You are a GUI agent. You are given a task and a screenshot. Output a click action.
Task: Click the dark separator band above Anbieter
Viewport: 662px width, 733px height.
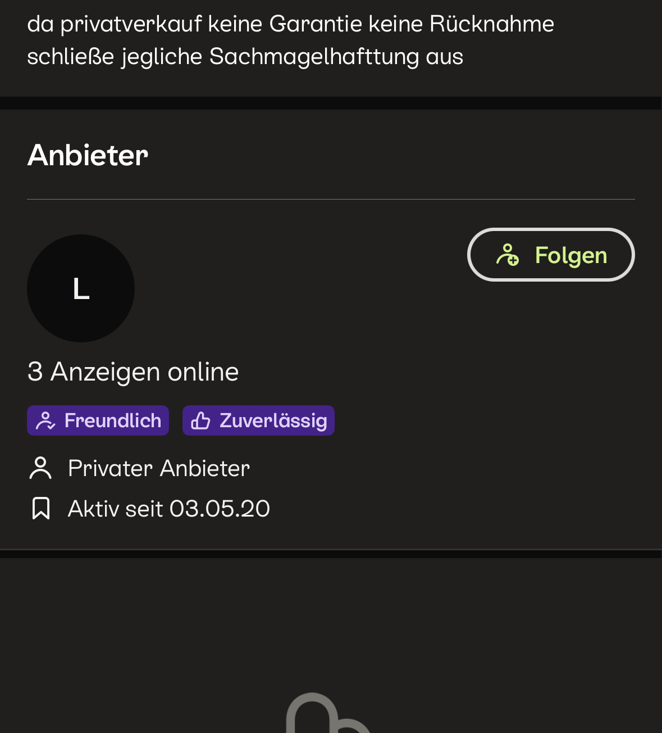click(331, 103)
